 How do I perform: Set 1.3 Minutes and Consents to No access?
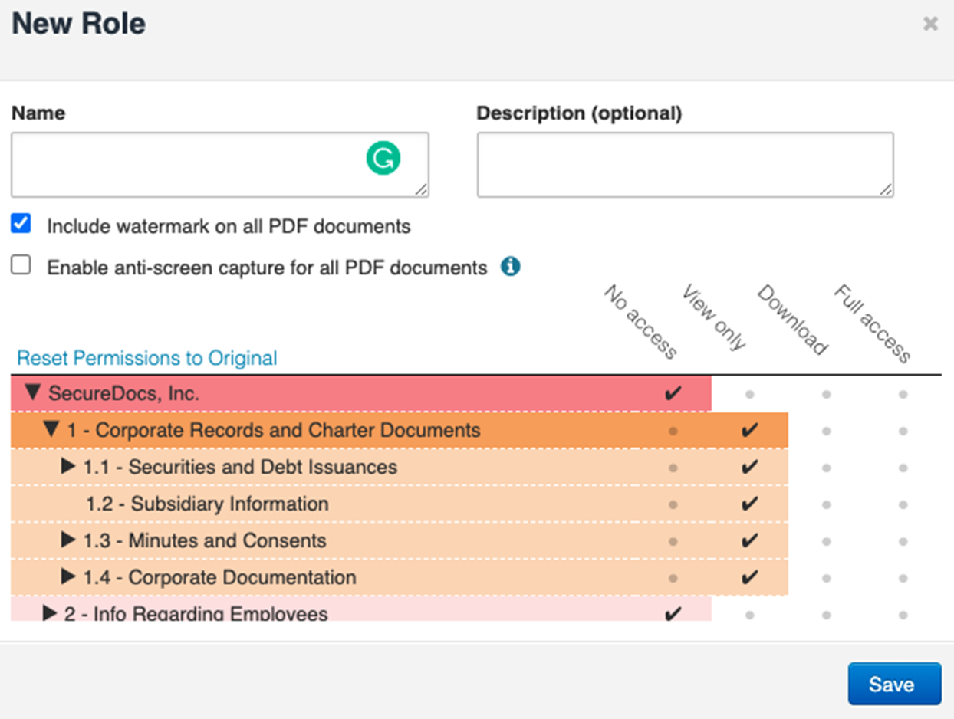(x=673, y=542)
